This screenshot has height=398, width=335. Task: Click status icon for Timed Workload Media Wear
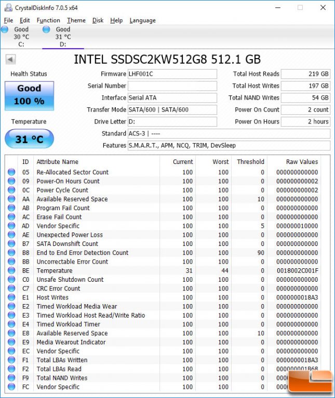point(11,306)
